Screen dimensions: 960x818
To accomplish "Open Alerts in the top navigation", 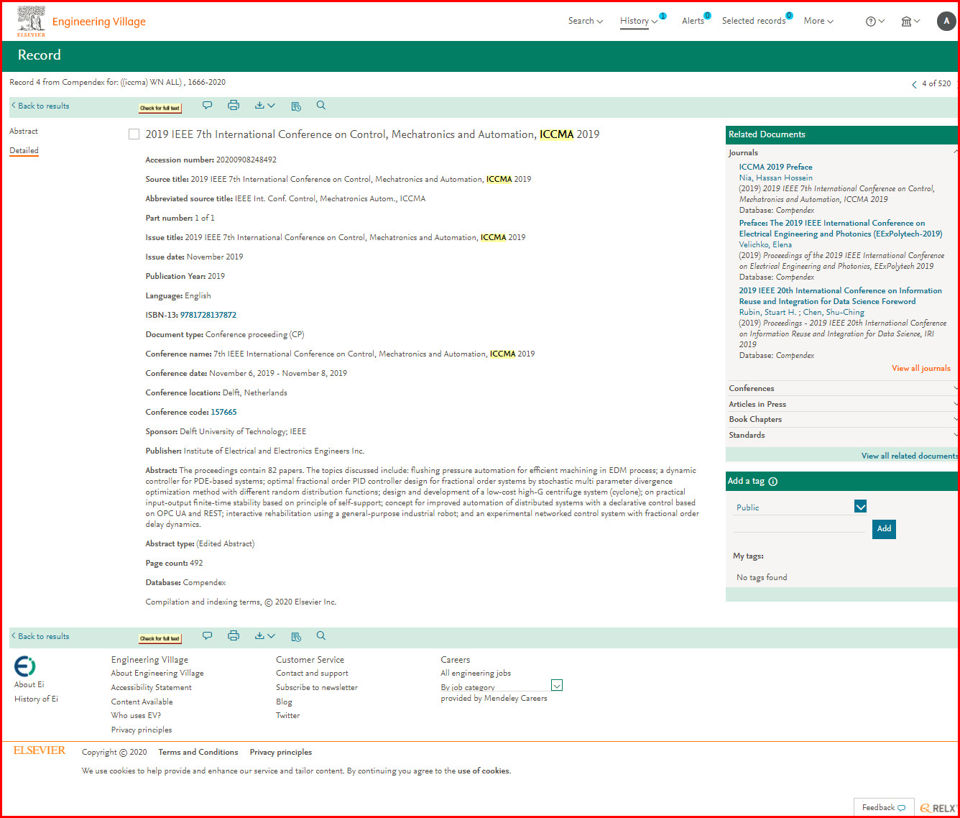I will point(693,21).
